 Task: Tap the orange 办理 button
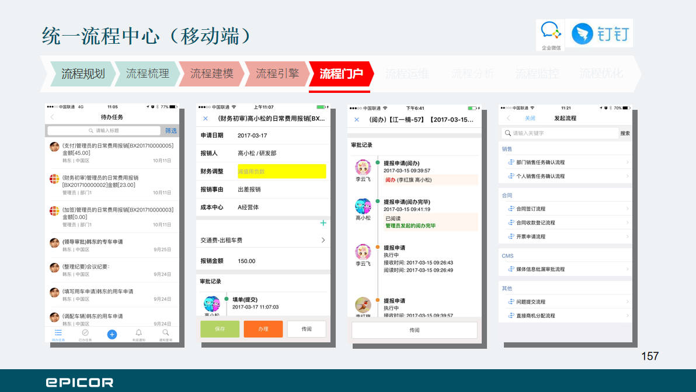(263, 329)
